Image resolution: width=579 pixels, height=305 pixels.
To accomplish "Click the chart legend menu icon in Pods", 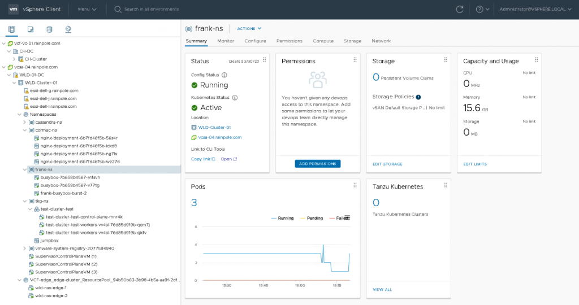I will pyautogui.click(x=347, y=217).
